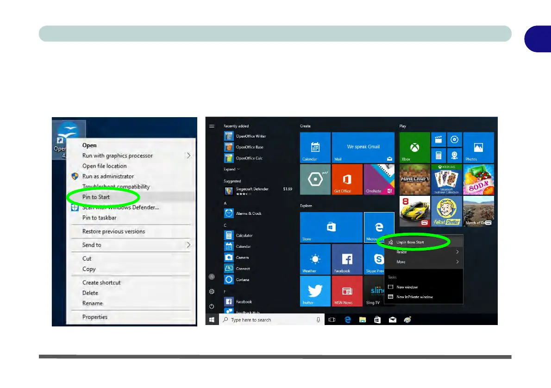551x388 pixels.
Task: Open the Skype Preview tile
Action: [x=374, y=259]
